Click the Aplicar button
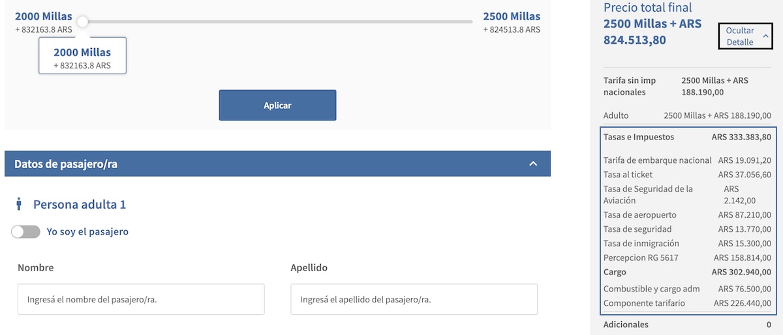The height and width of the screenshot is (335, 783). tap(277, 105)
